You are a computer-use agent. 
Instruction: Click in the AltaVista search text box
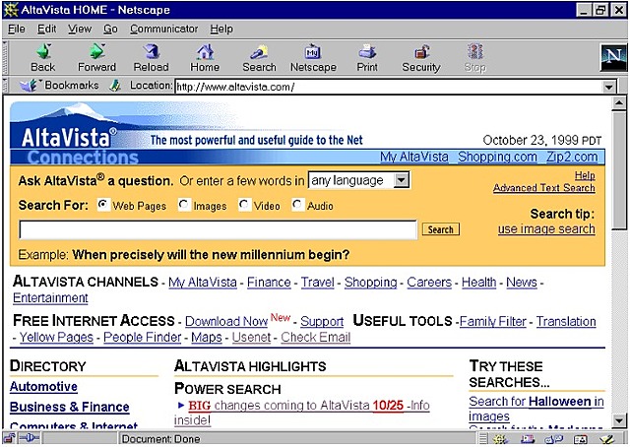pos(219,230)
